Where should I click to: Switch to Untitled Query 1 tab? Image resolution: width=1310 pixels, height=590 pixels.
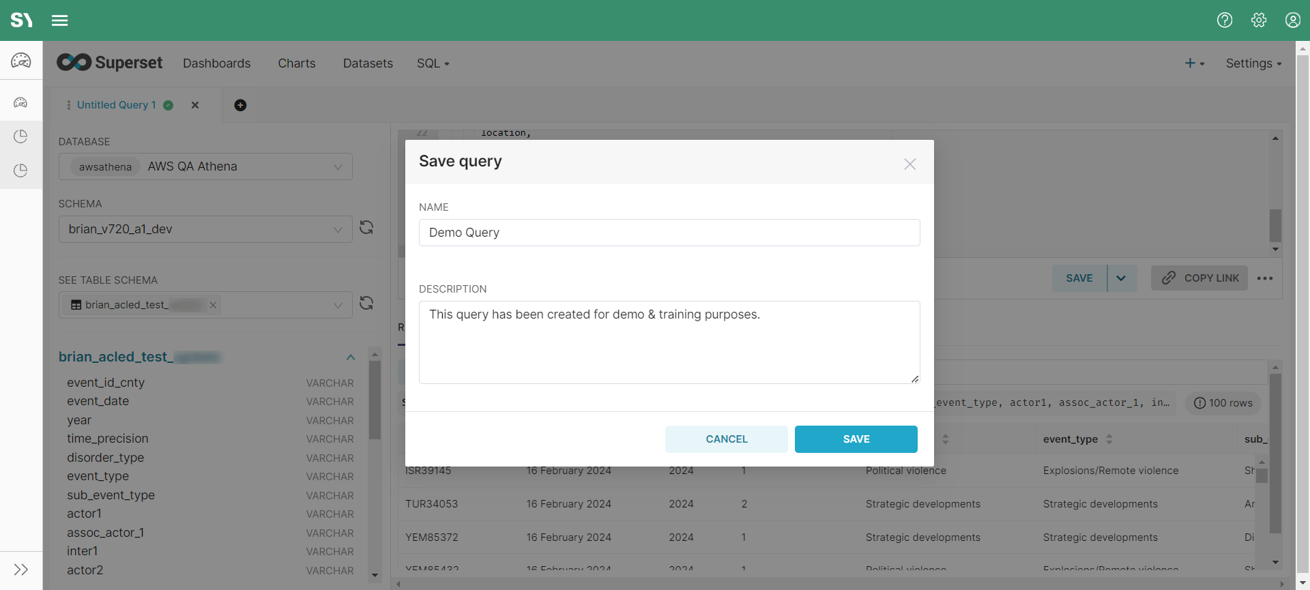[x=116, y=105]
